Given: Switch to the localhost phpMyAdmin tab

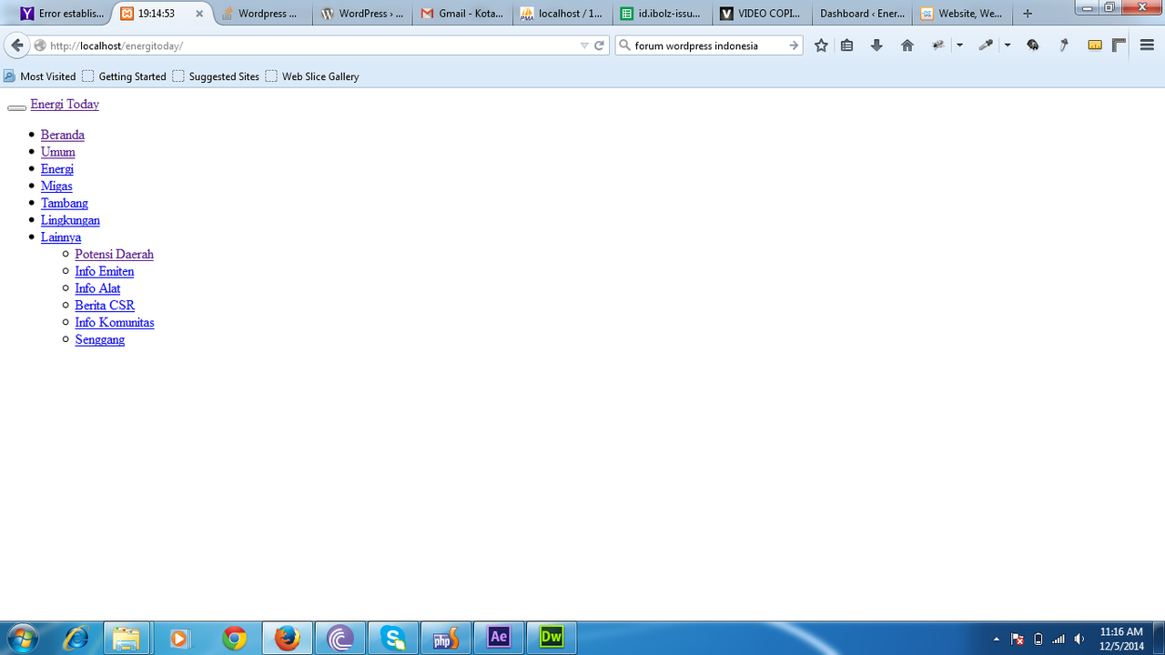Looking at the screenshot, I should 562,14.
